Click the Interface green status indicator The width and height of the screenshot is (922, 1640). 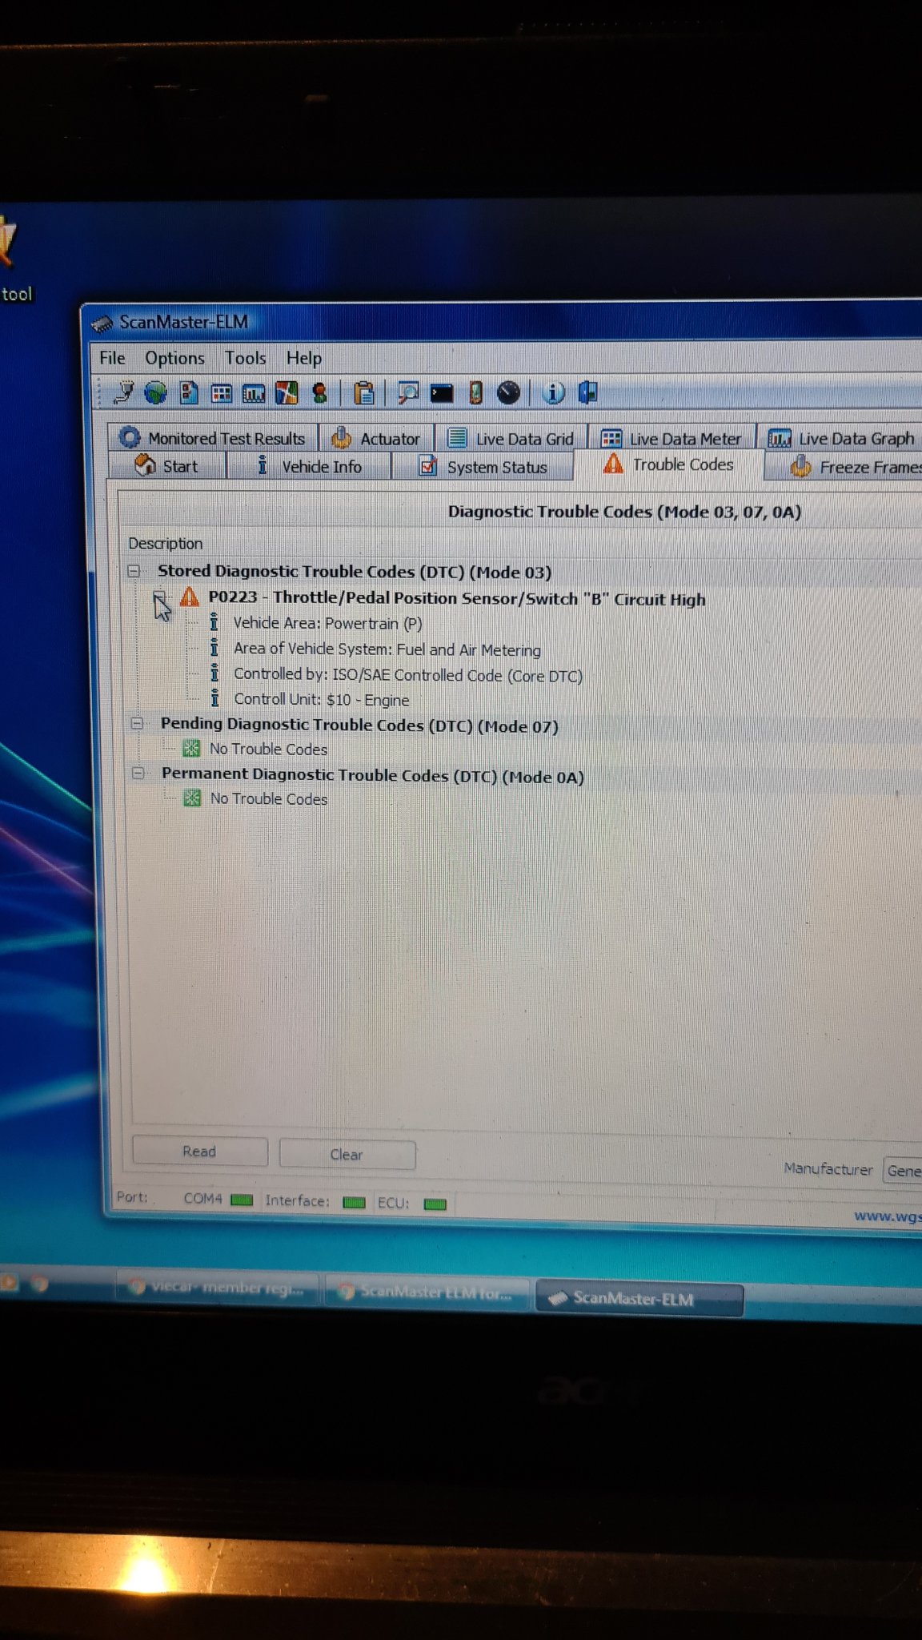click(354, 1202)
